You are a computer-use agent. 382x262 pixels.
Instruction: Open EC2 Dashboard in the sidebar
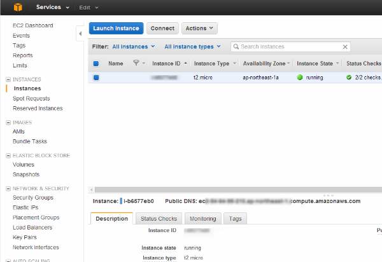pyautogui.click(x=33, y=25)
